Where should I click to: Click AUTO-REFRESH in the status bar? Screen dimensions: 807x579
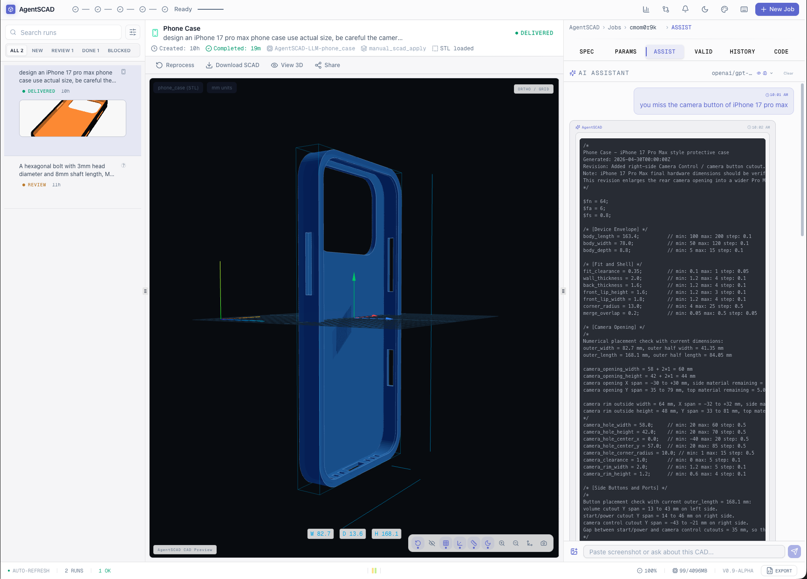[28, 571]
